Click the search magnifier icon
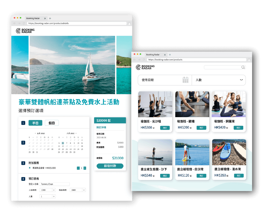262x209 pixels. click(243, 67)
